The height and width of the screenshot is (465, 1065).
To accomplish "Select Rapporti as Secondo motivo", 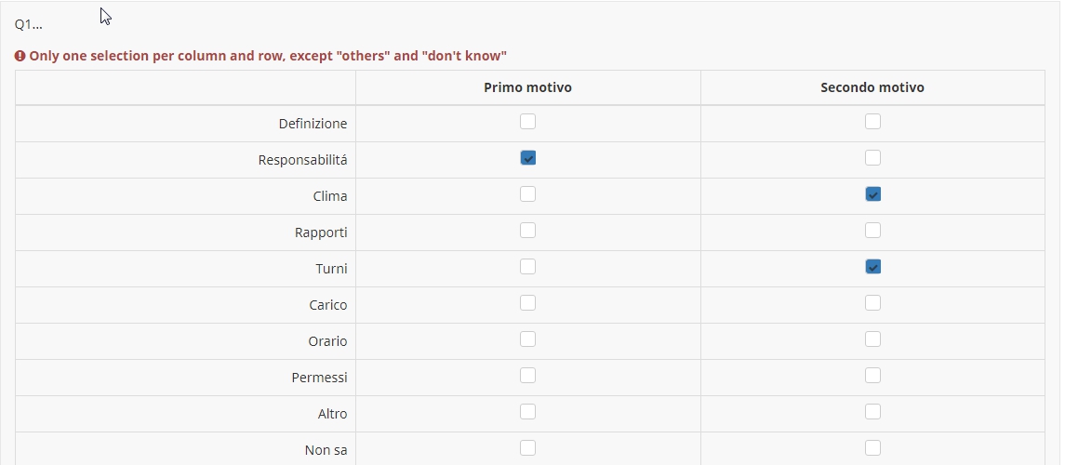I will tap(872, 231).
